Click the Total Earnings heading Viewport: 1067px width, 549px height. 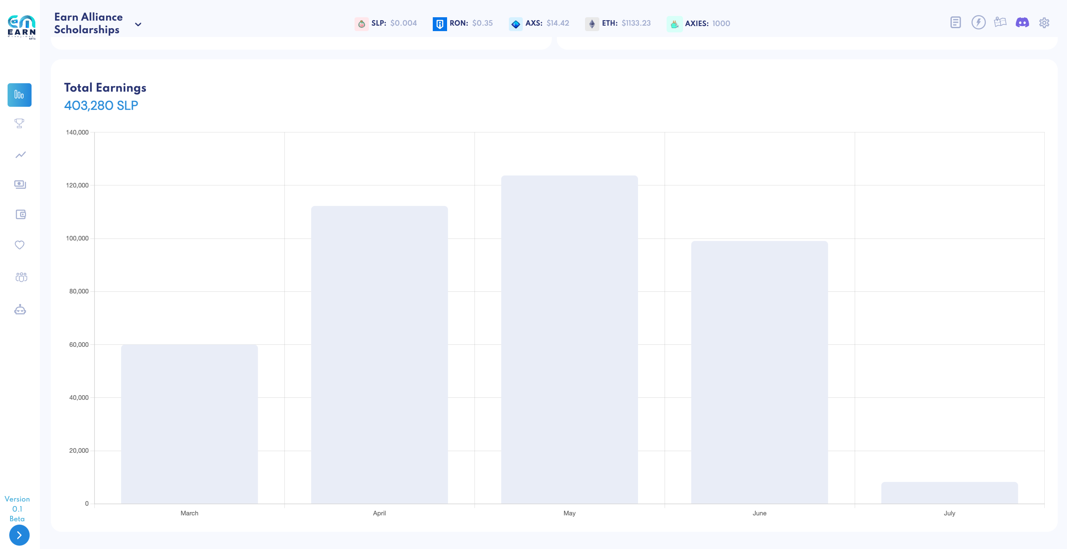(x=105, y=87)
